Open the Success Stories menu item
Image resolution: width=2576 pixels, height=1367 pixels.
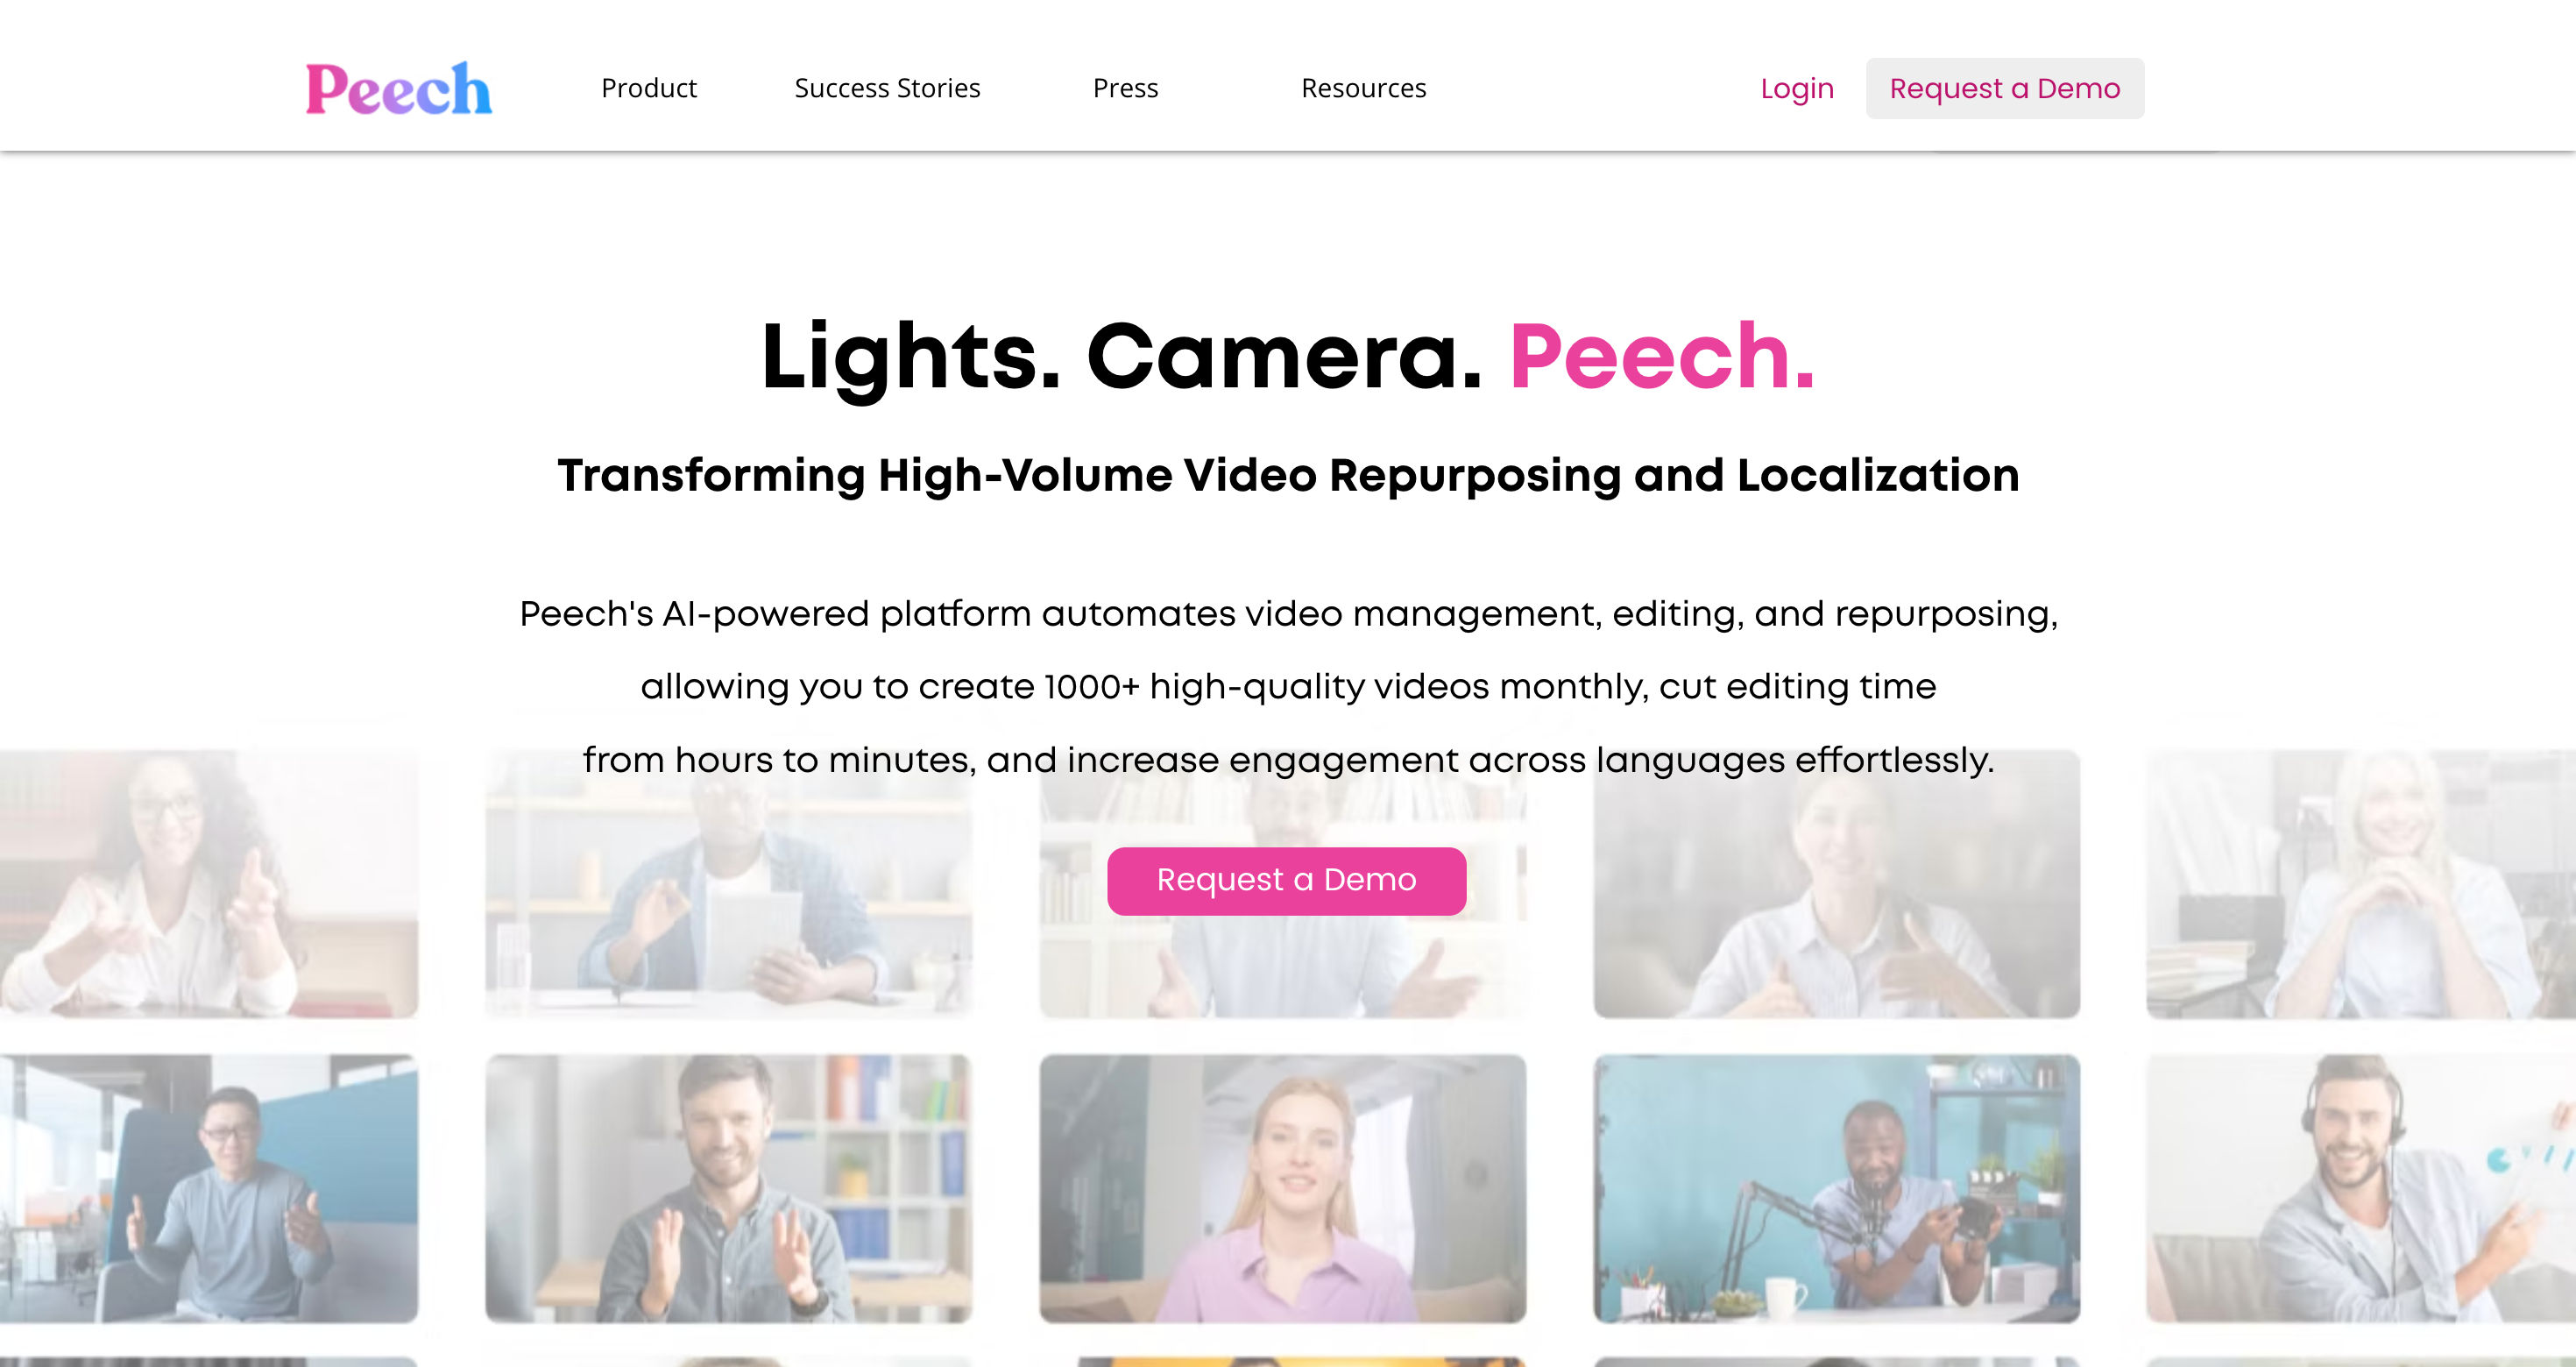point(887,88)
